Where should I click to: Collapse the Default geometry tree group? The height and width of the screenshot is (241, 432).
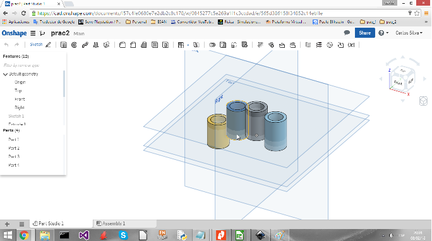coord(5,74)
